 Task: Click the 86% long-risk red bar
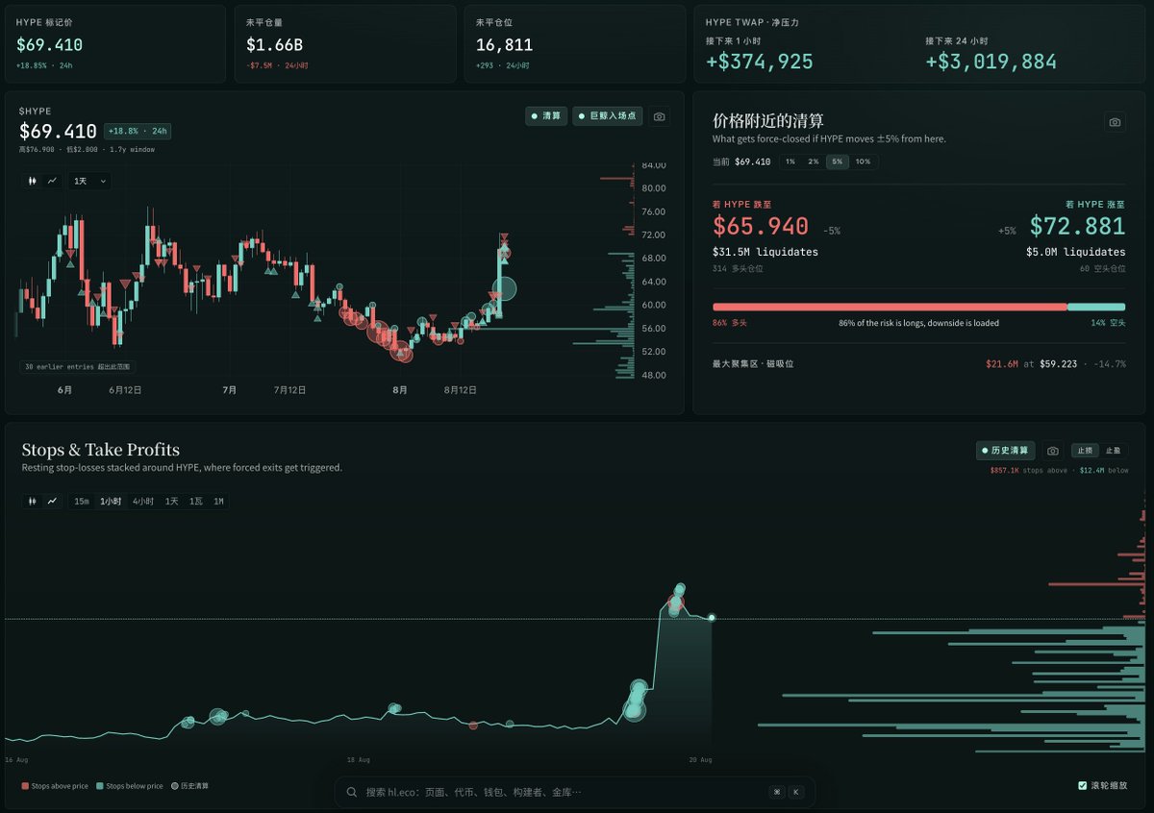(x=890, y=307)
